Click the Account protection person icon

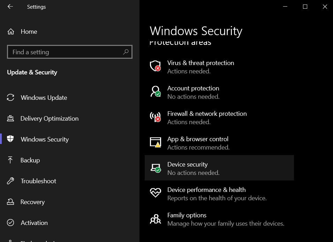[155, 91]
